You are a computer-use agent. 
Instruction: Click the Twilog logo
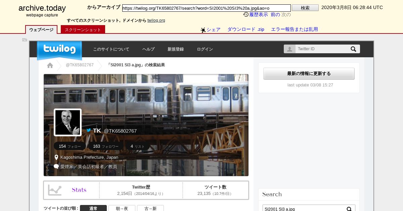(59, 50)
